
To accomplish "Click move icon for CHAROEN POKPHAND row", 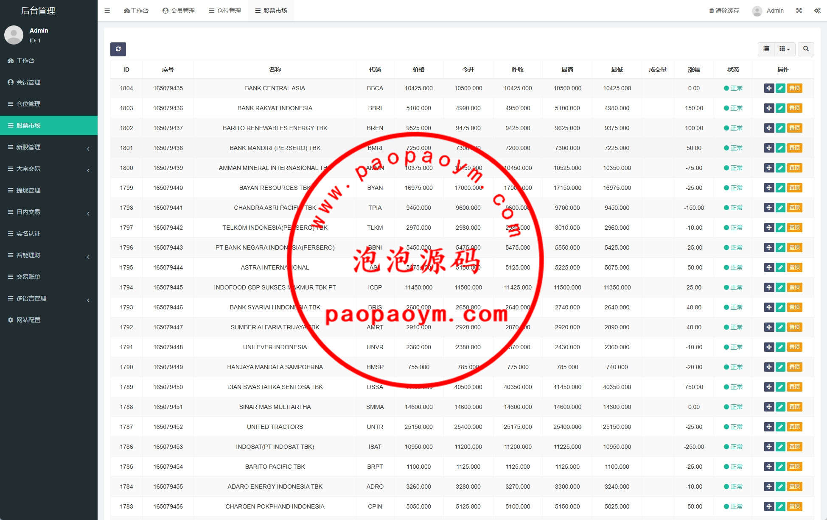I will [x=769, y=506].
